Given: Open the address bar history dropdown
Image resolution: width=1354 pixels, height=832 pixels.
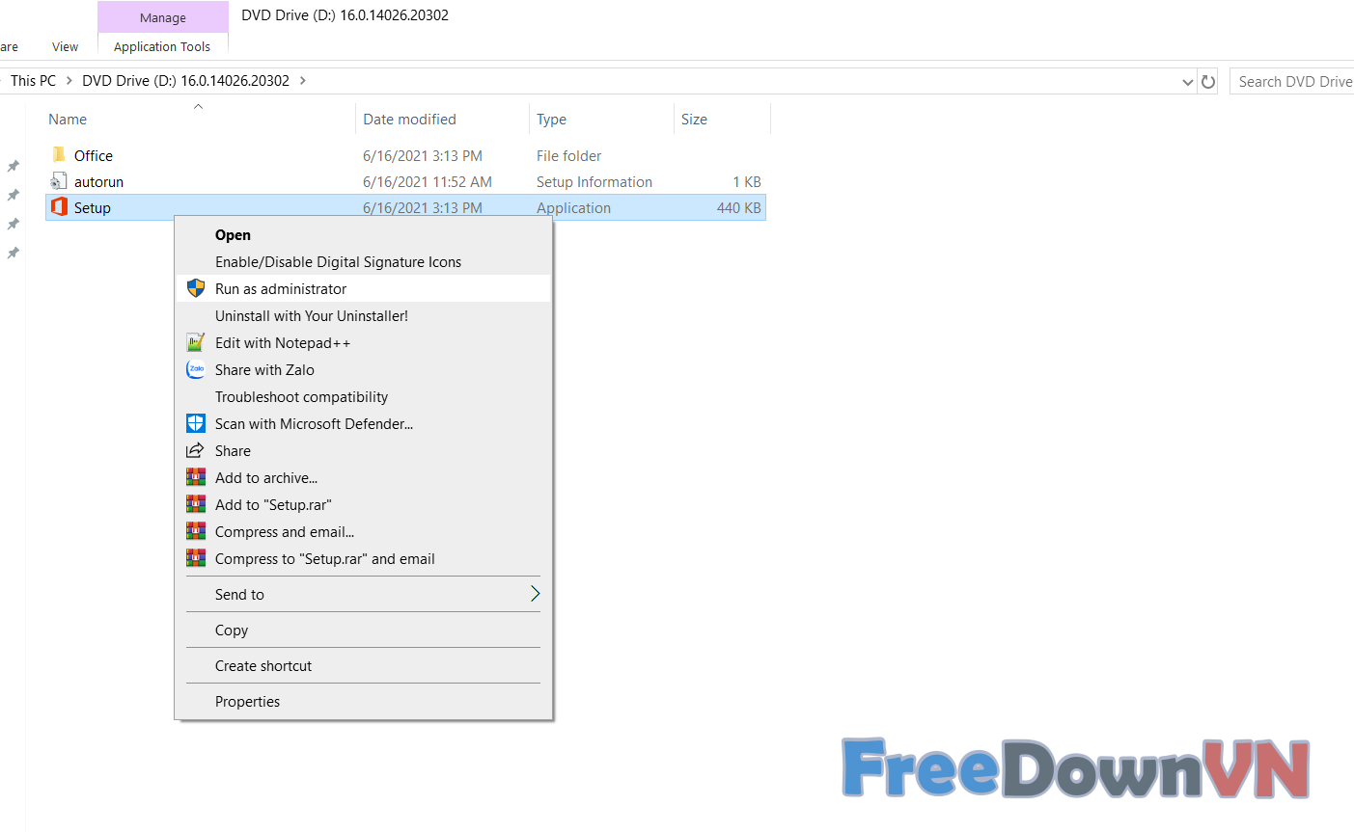Looking at the screenshot, I should point(1187,82).
